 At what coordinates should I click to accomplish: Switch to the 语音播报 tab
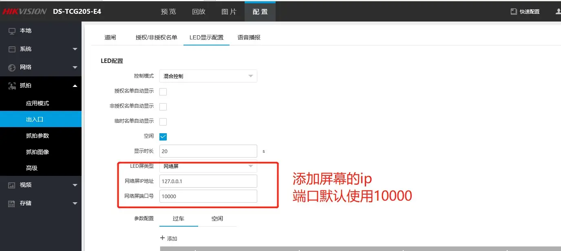pyautogui.click(x=249, y=37)
